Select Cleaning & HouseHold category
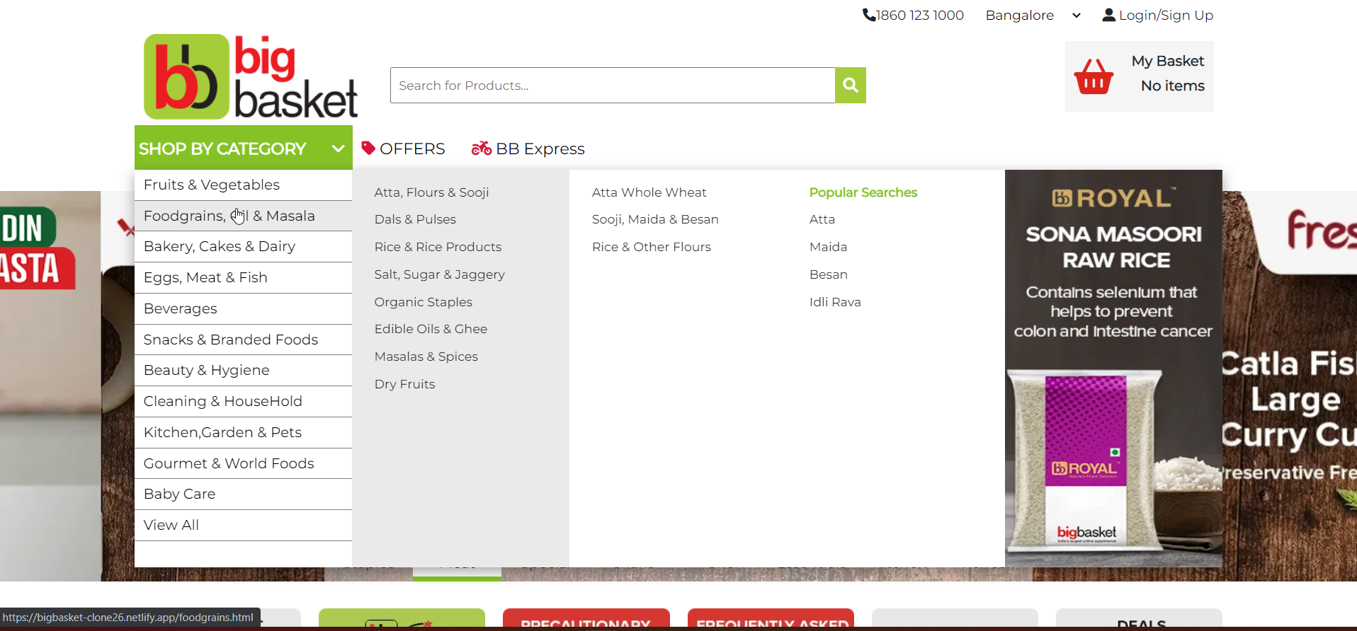The image size is (1357, 631). (243, 401)
